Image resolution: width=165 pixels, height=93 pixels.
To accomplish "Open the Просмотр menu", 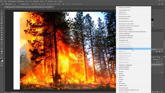I will point(50,1).
